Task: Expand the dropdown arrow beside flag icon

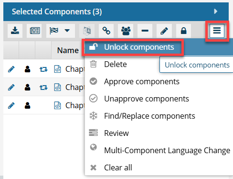Action: click(x=67, y=31)
